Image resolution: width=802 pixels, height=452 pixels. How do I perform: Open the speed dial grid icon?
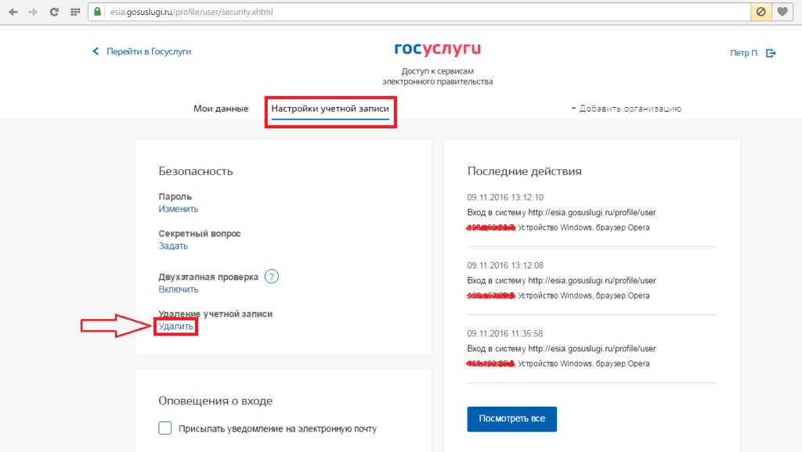pyautogui.click(x=75, y=12)
